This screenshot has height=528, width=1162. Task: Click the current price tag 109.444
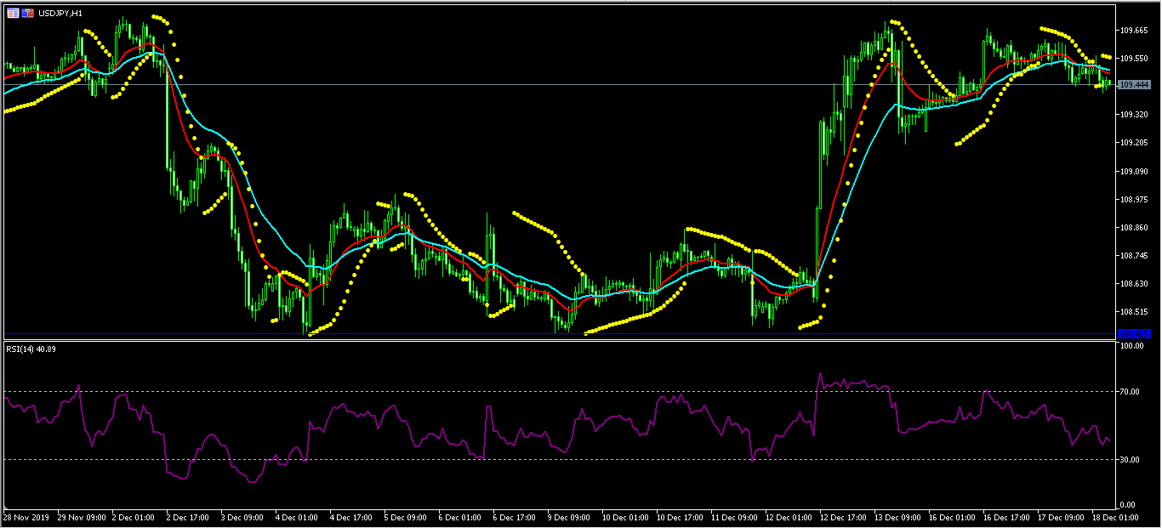click(x=1135, y=85)
